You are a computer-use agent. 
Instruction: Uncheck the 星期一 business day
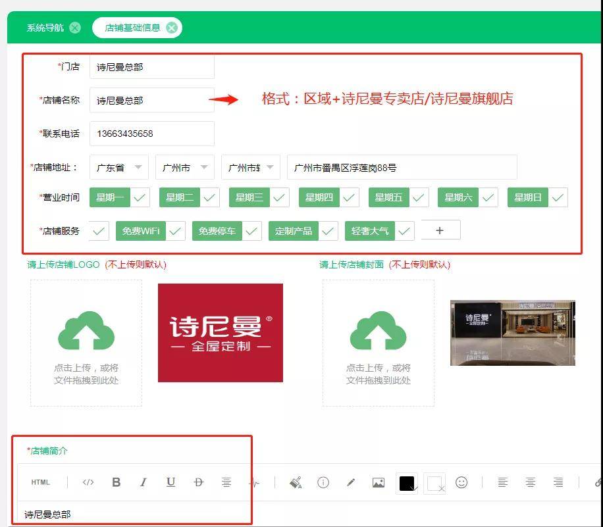[140, 197]
